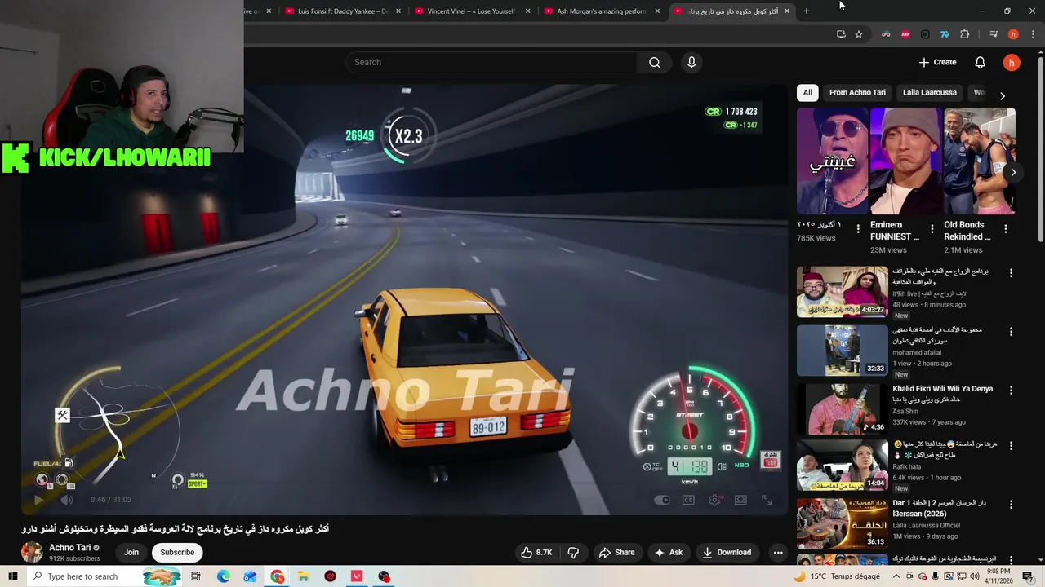Open the ABP adblock extension
Image resolution: width=1045 pixels, height=587 pixels.
click(905, 34)
